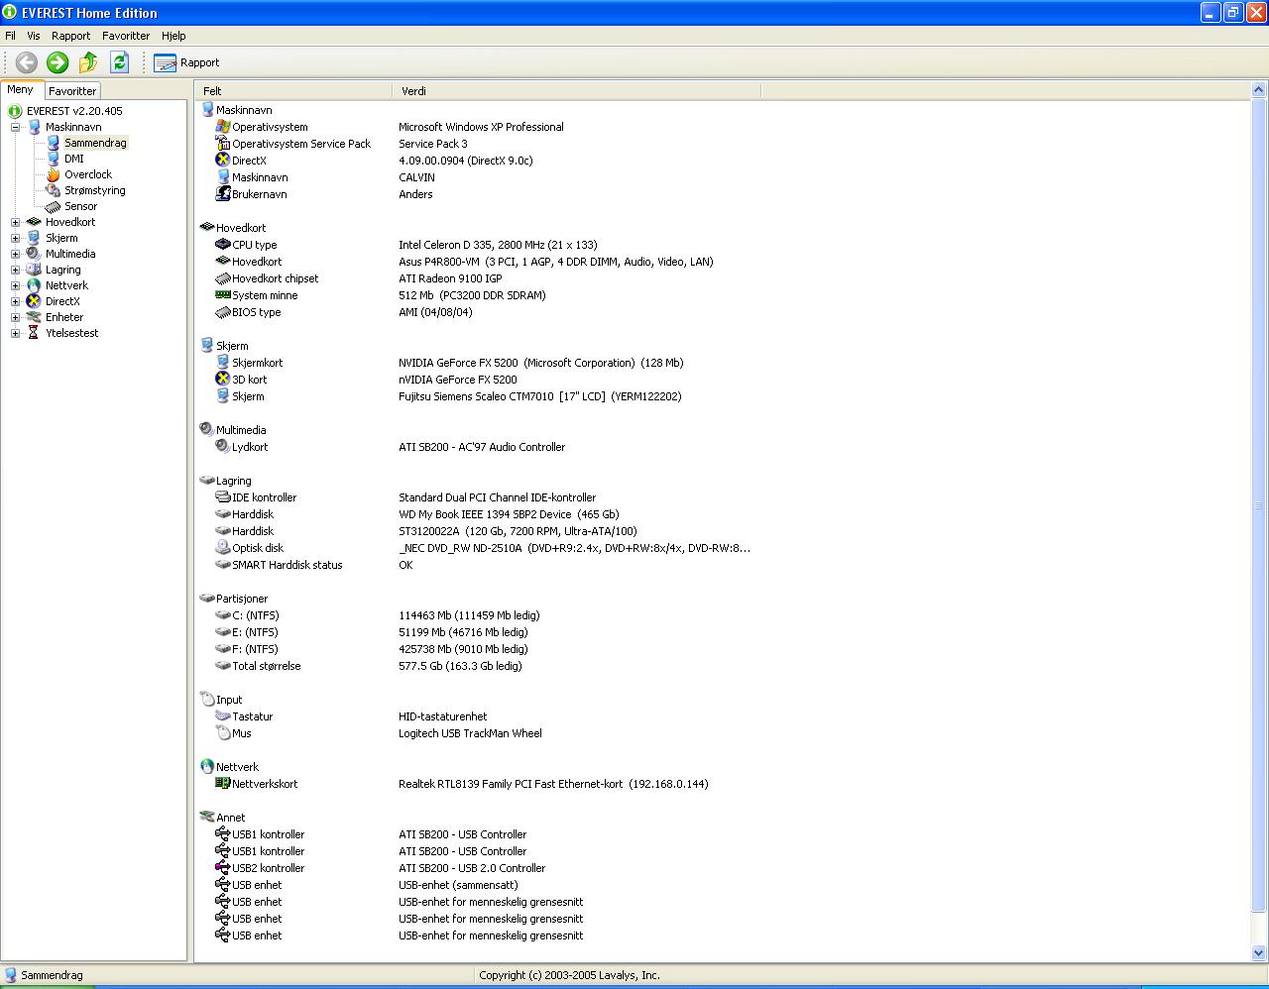
Task: Expand the Enheter tree node
Action: 15,317
